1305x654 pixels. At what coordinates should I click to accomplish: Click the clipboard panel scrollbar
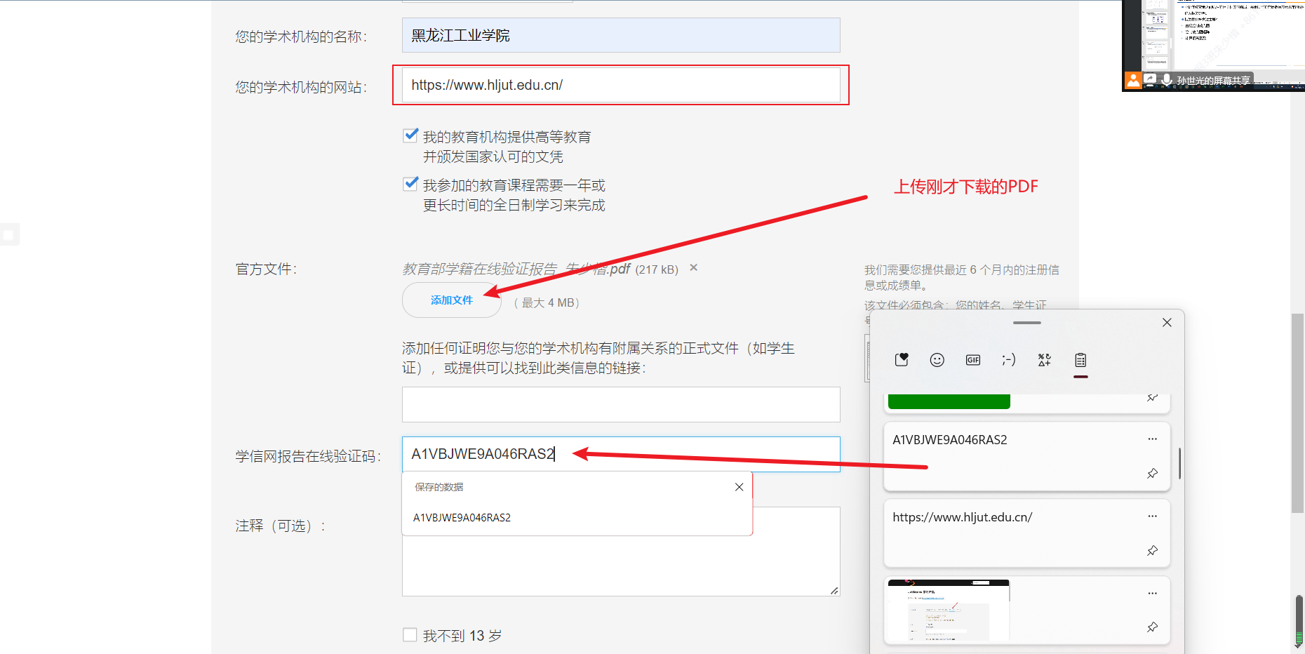pos(1180,463)
